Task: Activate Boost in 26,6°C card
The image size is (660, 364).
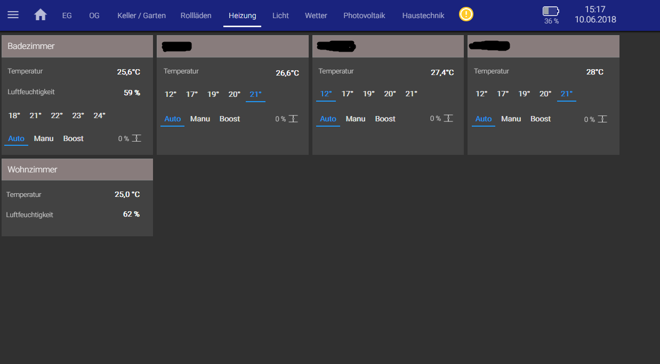Action: click(230, 119)
